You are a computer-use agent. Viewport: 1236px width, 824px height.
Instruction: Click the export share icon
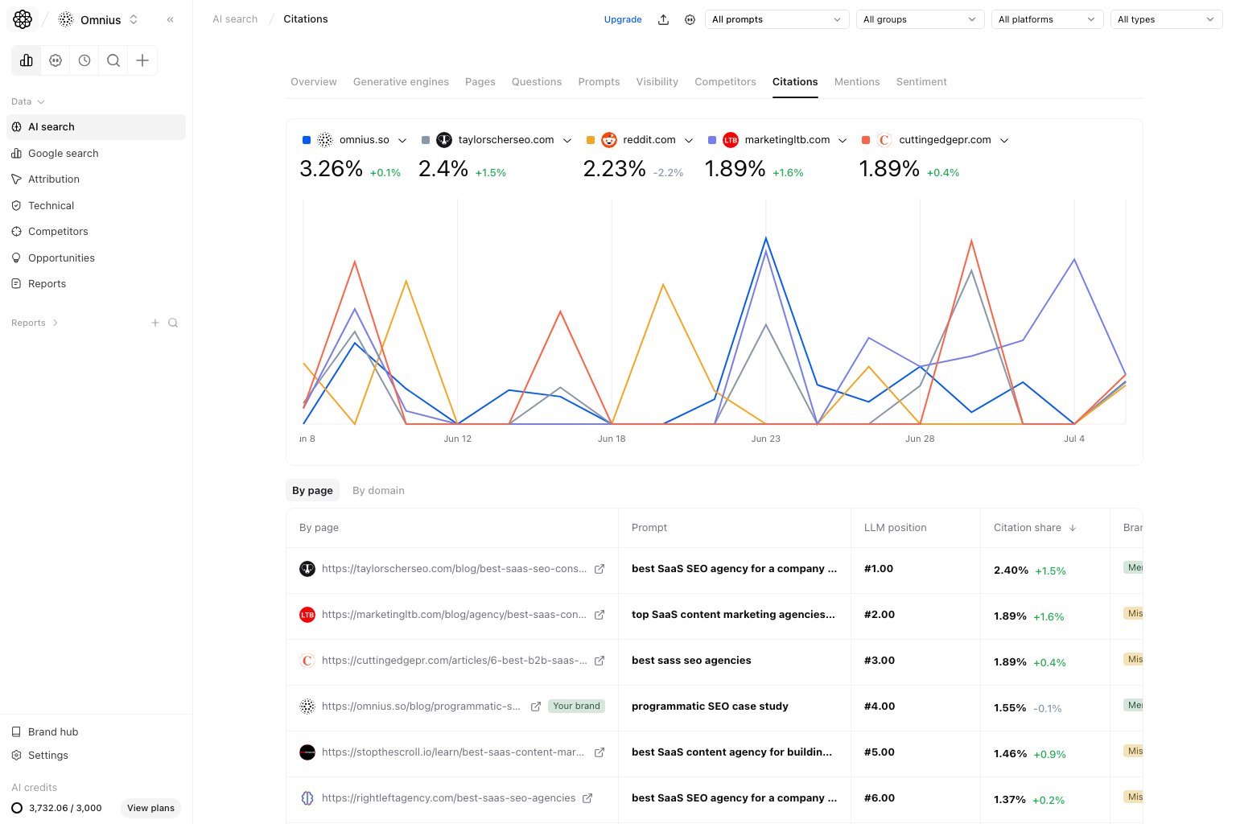663,19
